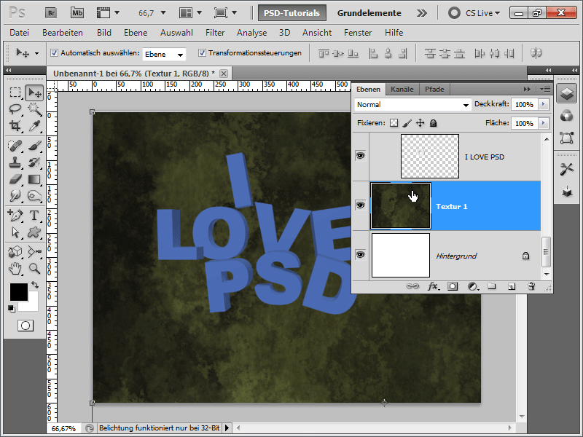Launch Adobe Bridge from the Br icon
This screenshot has height=437, width=583.
pos(51,13)
